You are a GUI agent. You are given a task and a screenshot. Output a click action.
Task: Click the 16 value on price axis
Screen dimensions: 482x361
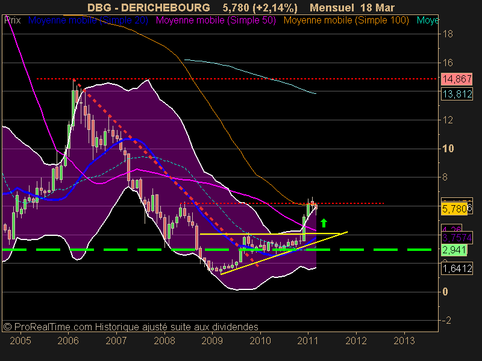(x=448, y=63)
